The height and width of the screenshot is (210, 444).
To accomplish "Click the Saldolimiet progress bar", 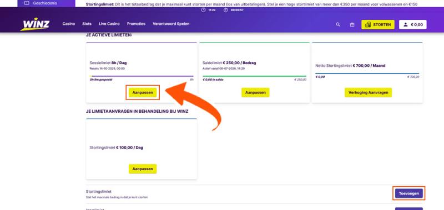I will [254, 76].
